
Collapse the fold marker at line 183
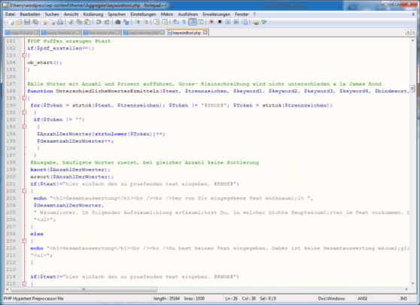[x=24, y=56]
